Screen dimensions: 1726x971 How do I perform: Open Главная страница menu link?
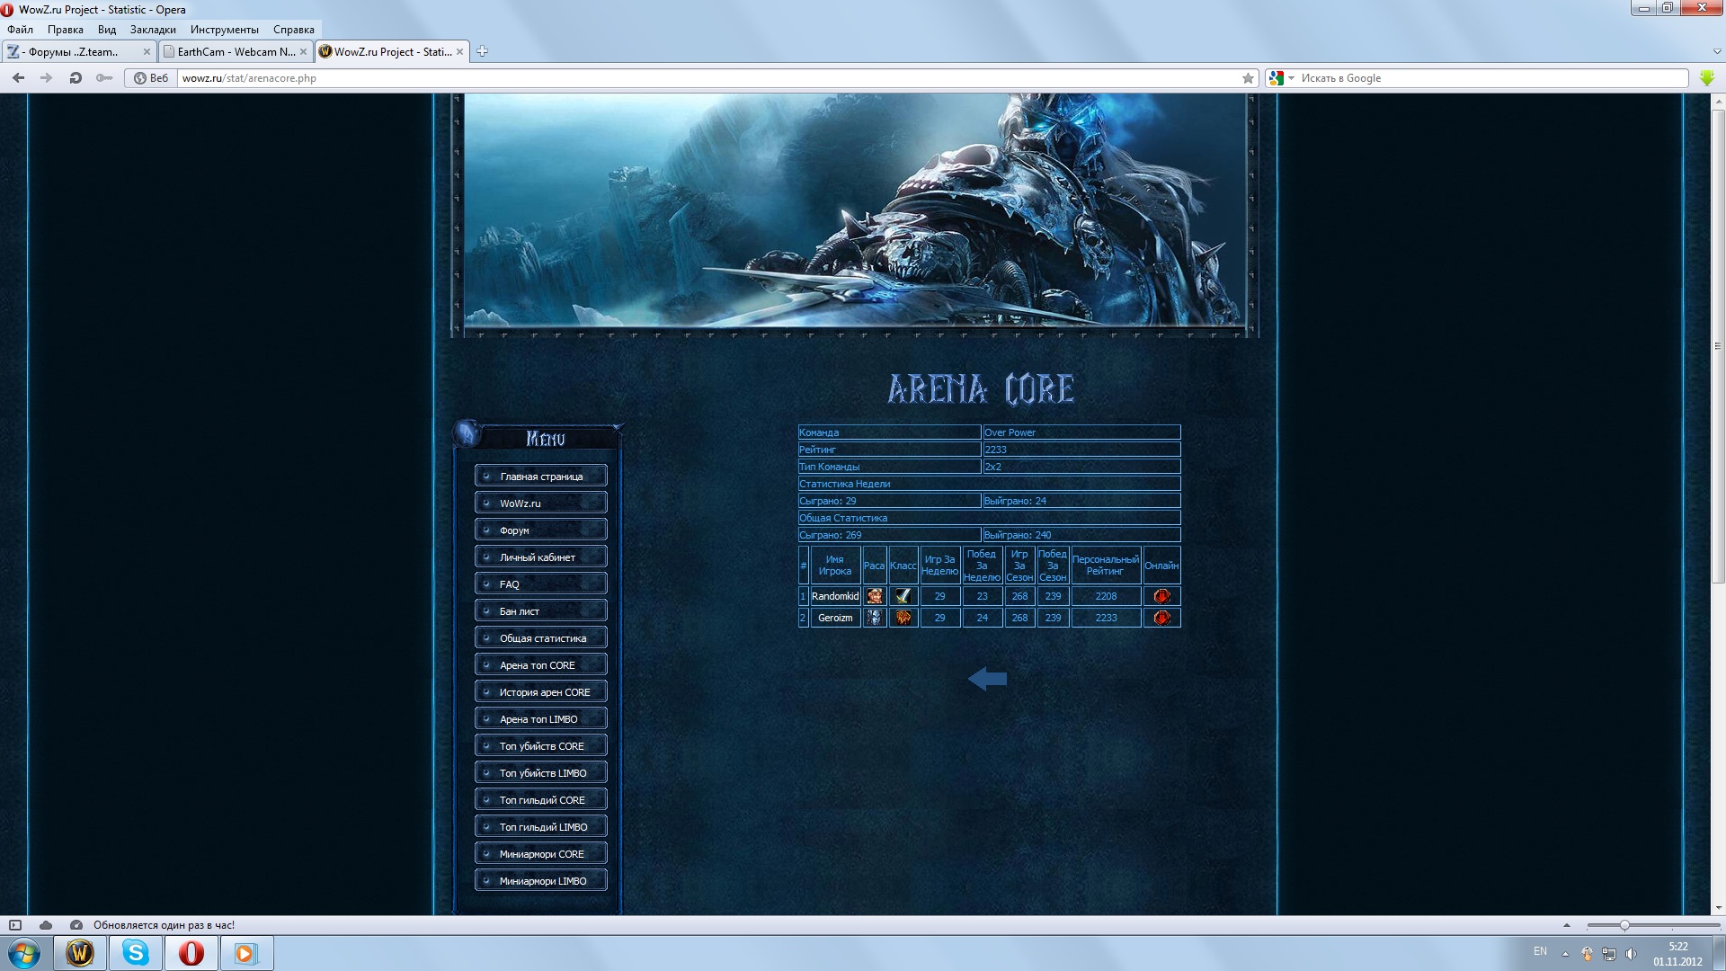541,477
